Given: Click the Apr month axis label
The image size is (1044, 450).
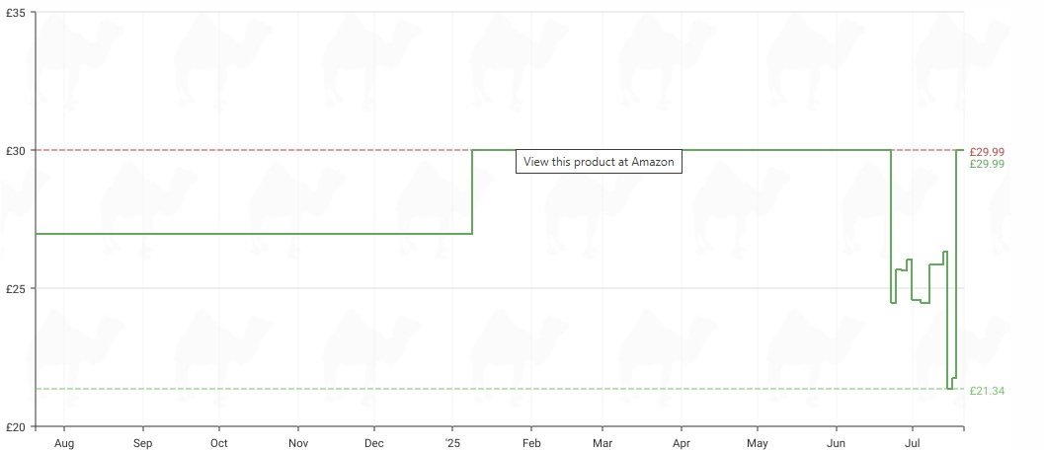Looking at the screenshot, I should (682, 443).
